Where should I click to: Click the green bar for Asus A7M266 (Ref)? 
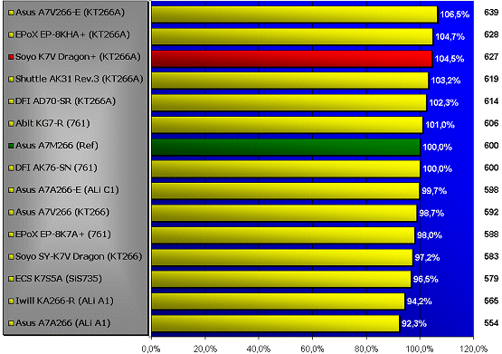pyautogui.click(x=286, y=147)
